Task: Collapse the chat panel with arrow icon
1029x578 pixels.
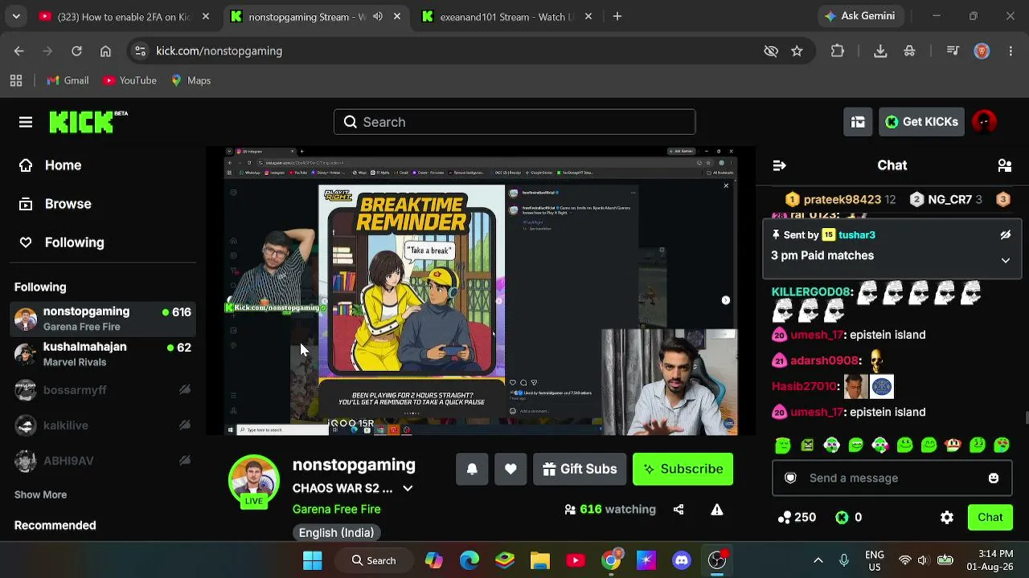Action: point(779,165)
